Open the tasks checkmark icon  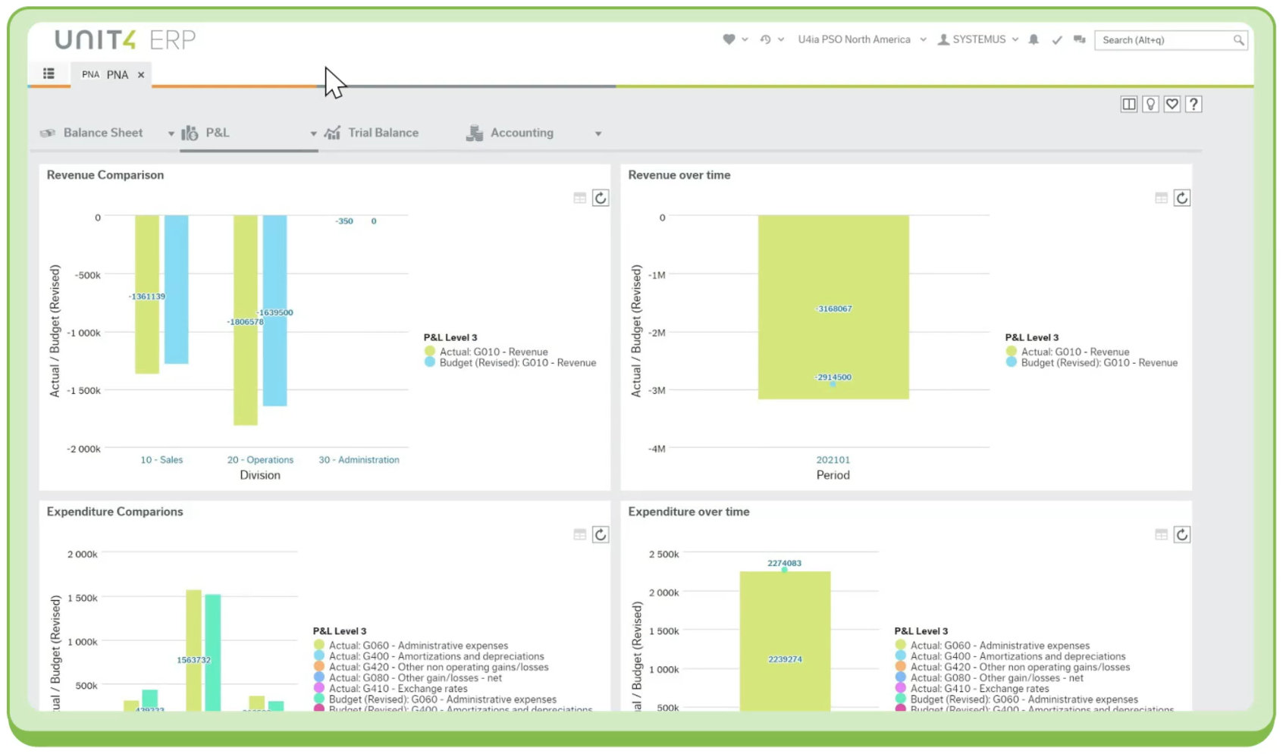pyautogui.click(x=1057, y=40)
